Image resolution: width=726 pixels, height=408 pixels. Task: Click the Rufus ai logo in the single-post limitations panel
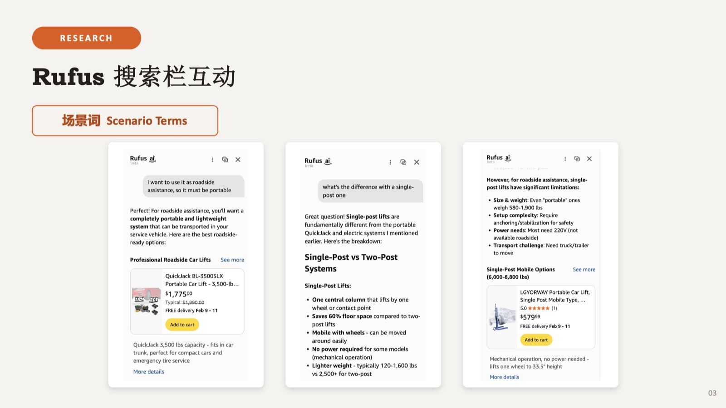[x=499, y=158]
